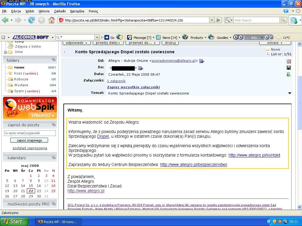Click the gear icon in the foldery header
Viewport: 302px width, 226px height.
(54, 60)
